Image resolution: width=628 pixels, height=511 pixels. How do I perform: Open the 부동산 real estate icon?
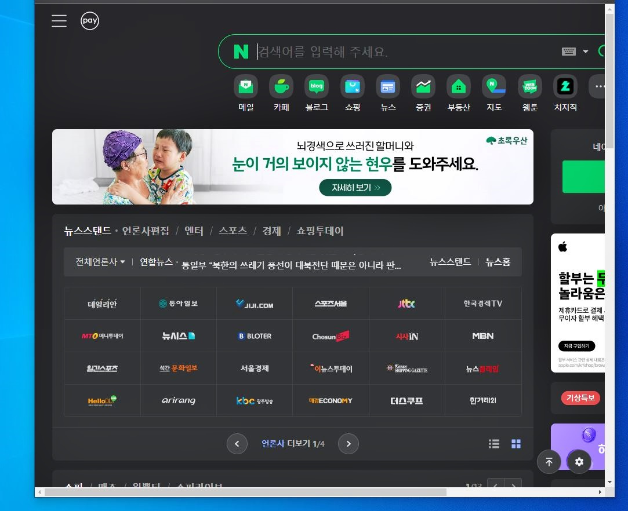coord(459,86)
